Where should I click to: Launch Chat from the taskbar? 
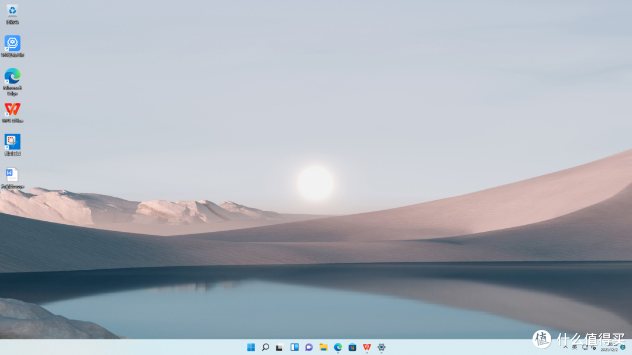coord(309,347)
